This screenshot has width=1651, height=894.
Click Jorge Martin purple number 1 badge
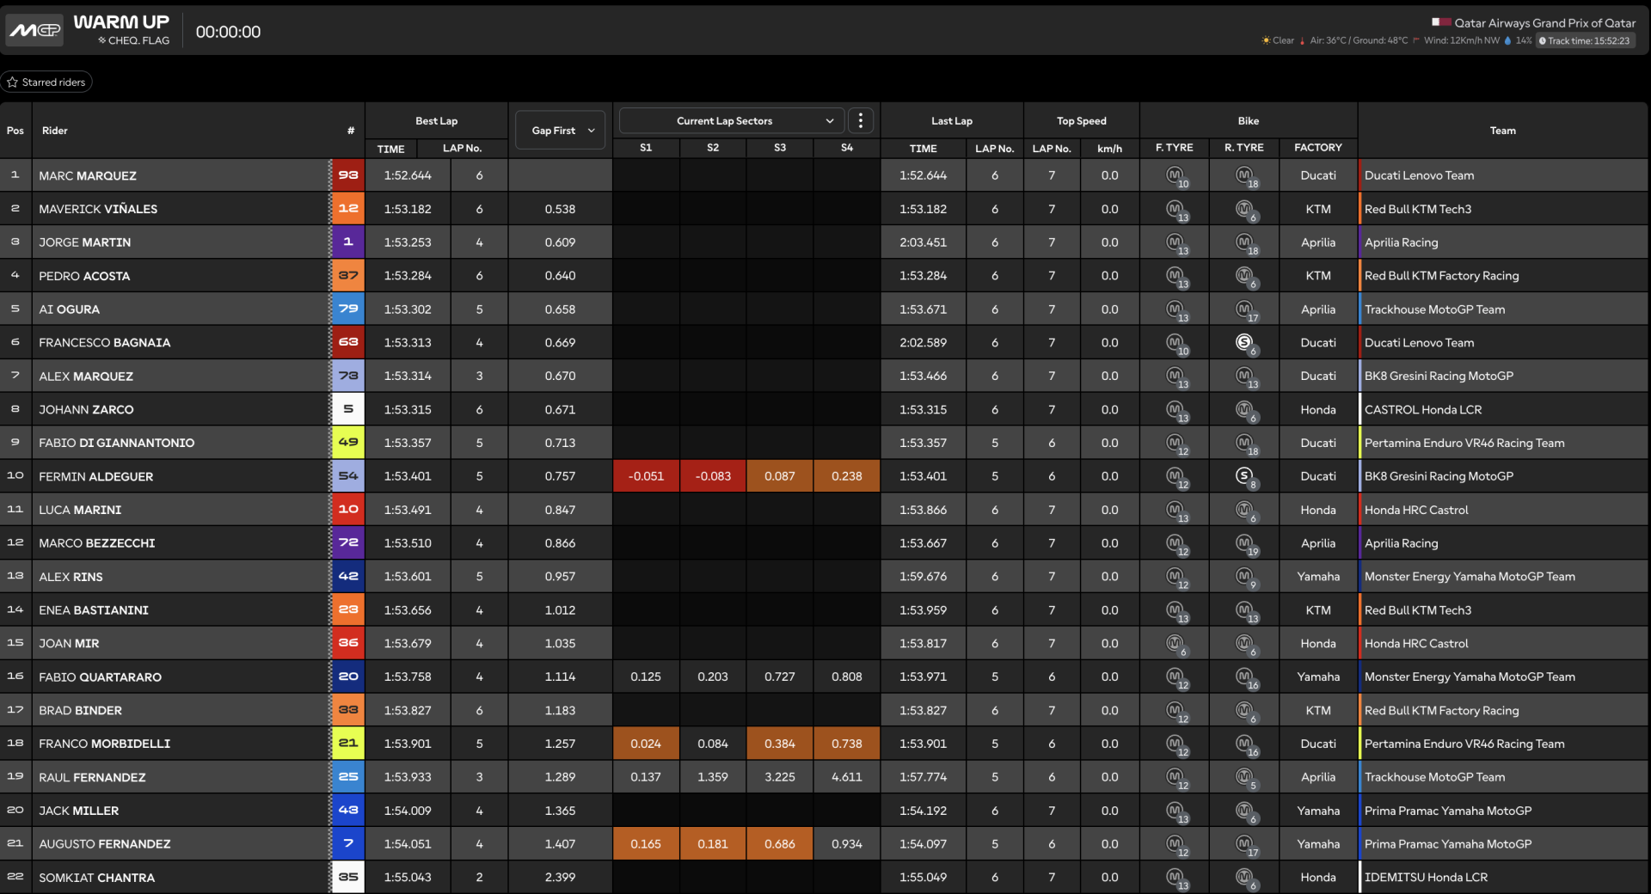coord(348,242)
